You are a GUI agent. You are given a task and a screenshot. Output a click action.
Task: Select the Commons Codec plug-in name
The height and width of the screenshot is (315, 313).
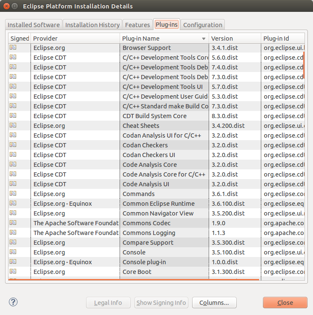146,223
